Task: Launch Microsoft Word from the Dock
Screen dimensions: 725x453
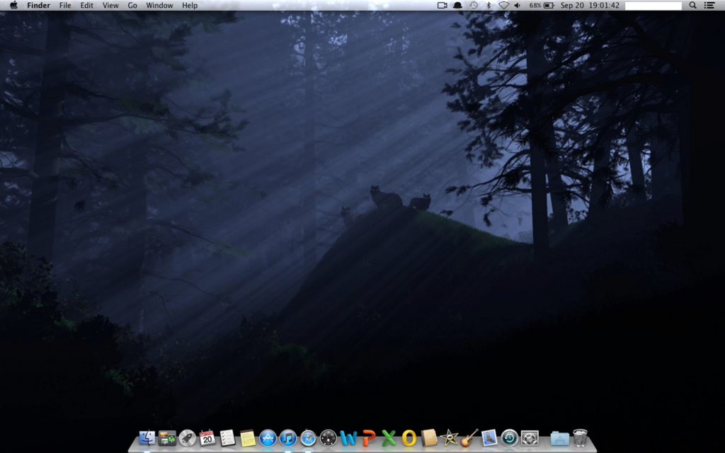Action: [x=348, y=437]
